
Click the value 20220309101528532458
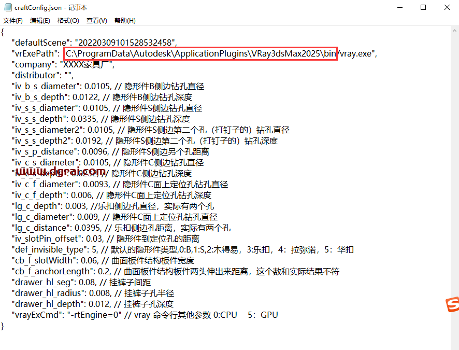[125, 43]
